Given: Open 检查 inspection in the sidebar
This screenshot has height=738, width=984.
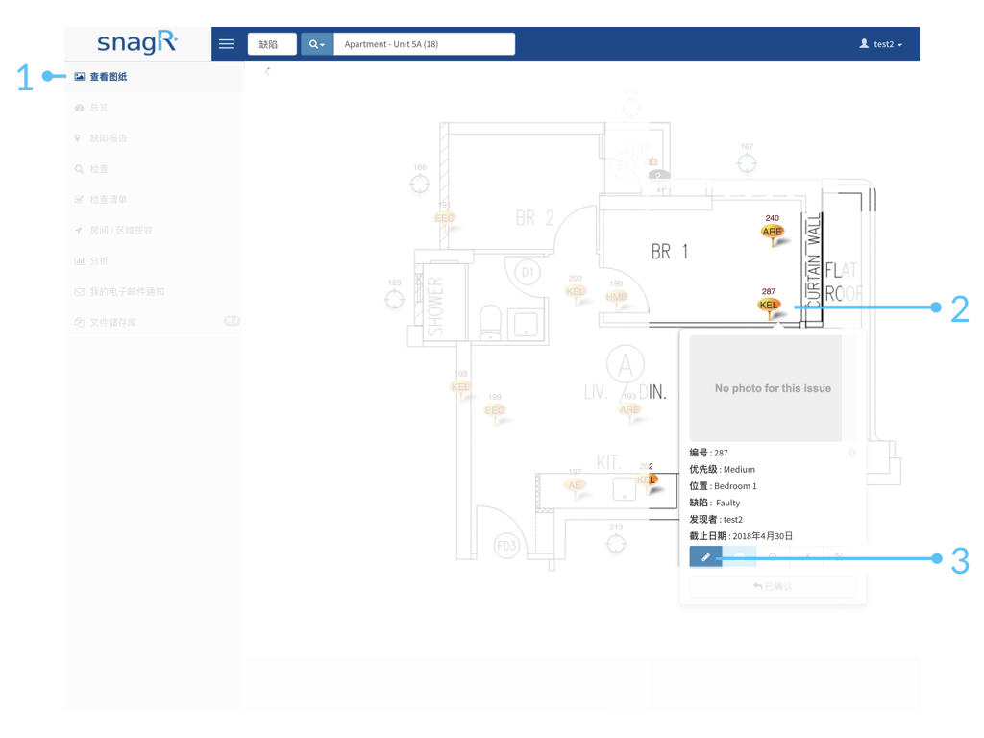Looking at the screenshot, I should (154, 169).
